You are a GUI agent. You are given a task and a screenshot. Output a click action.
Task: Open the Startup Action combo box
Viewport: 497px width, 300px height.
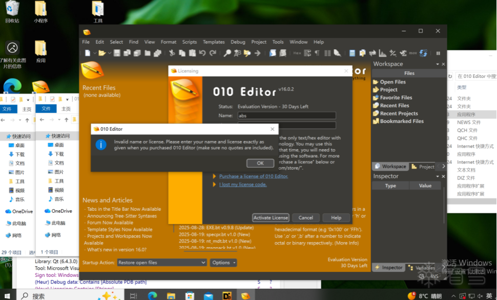tap(162, 263)
